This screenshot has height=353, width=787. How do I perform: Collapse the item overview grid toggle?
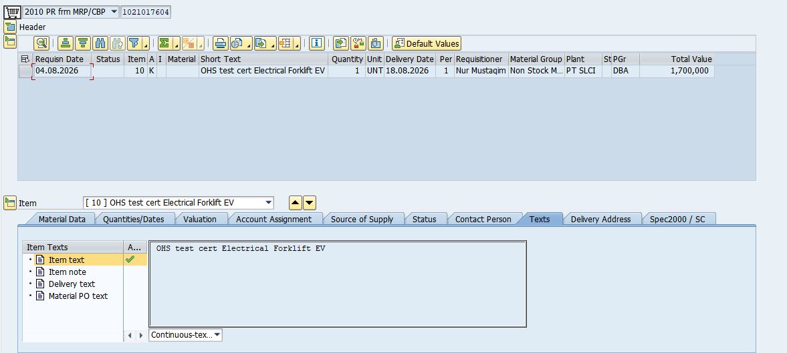[10, 41]
